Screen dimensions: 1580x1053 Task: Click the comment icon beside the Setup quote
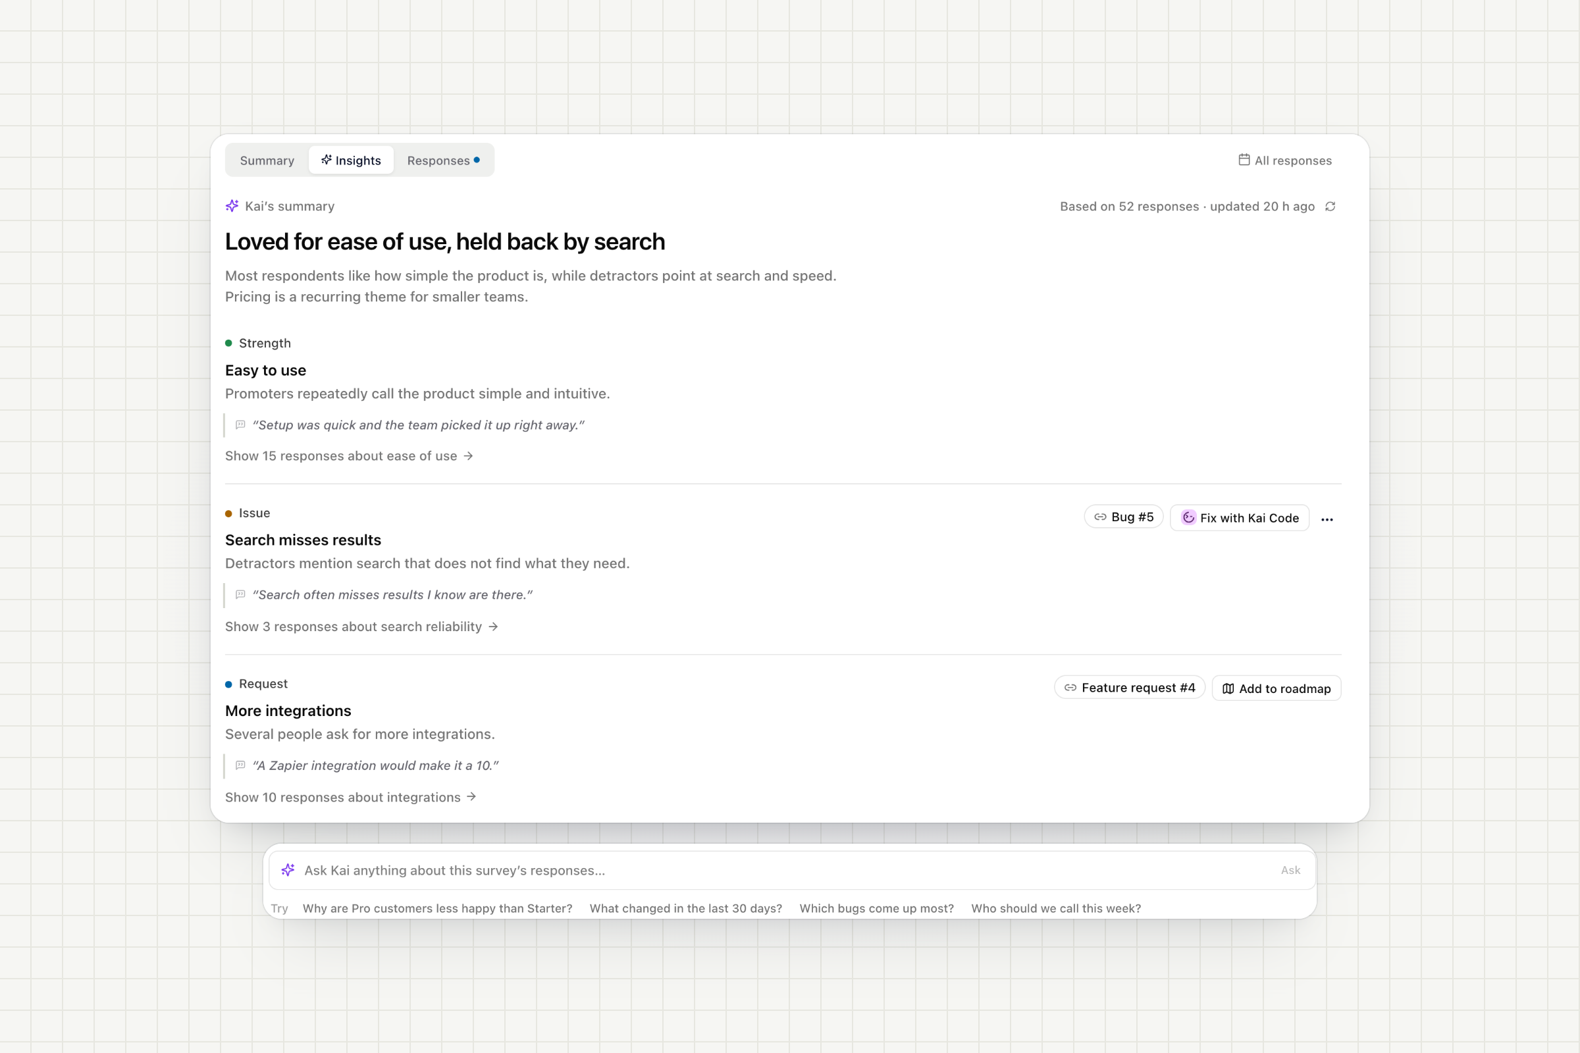pos(240,425)
